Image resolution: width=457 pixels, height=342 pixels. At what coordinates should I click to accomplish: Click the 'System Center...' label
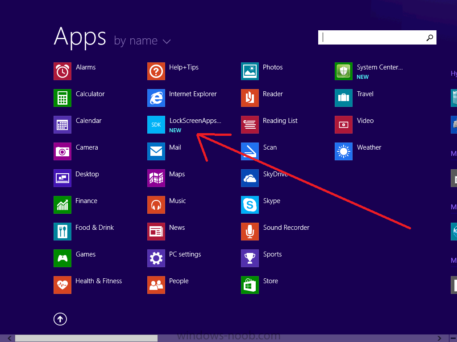pos(380,67)
